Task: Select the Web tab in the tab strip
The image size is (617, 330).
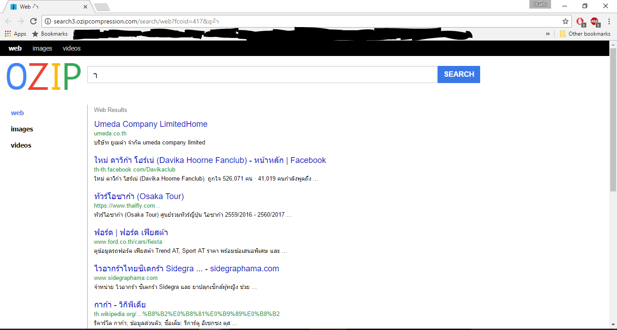Action: coord(47,7)
